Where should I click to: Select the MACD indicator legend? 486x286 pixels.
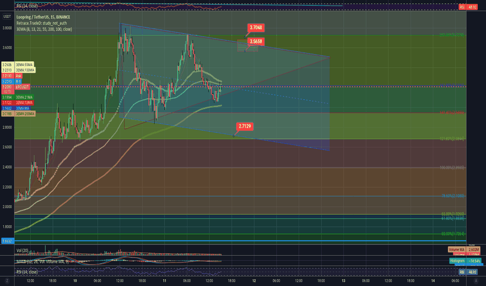click(x=42, y=262)
